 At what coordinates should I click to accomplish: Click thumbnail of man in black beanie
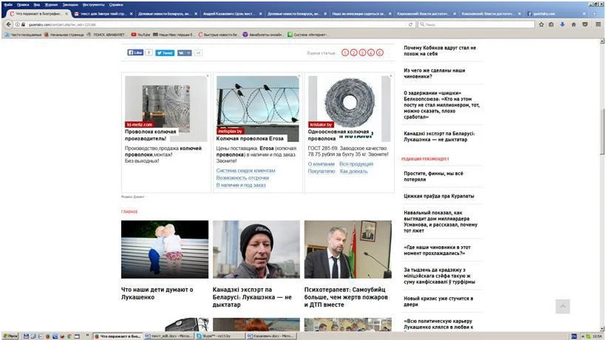tap(256, 249)
